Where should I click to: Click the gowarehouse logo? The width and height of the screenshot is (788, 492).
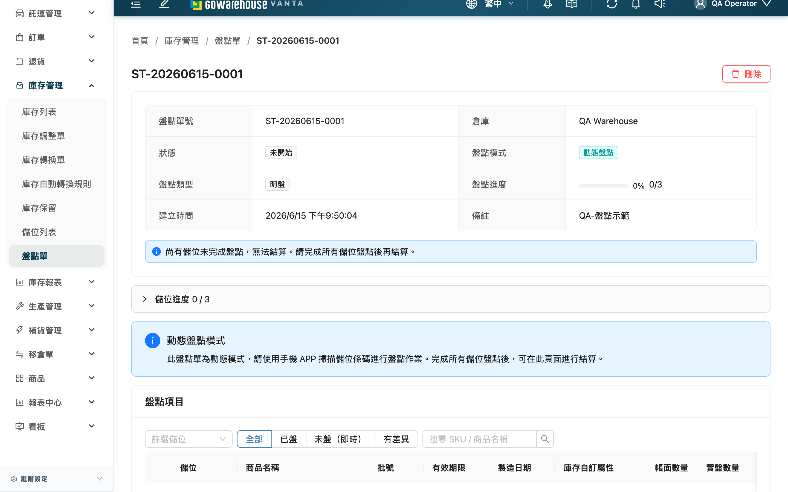(x=247, y=4)
